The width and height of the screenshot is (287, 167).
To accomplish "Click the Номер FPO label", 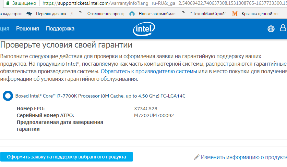I will (31, 108).
